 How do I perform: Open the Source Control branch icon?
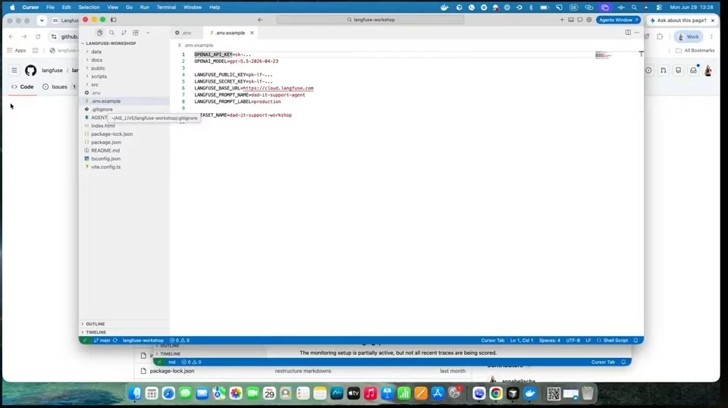124,33
